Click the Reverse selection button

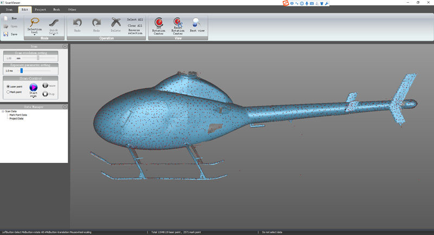click(135, 31)
